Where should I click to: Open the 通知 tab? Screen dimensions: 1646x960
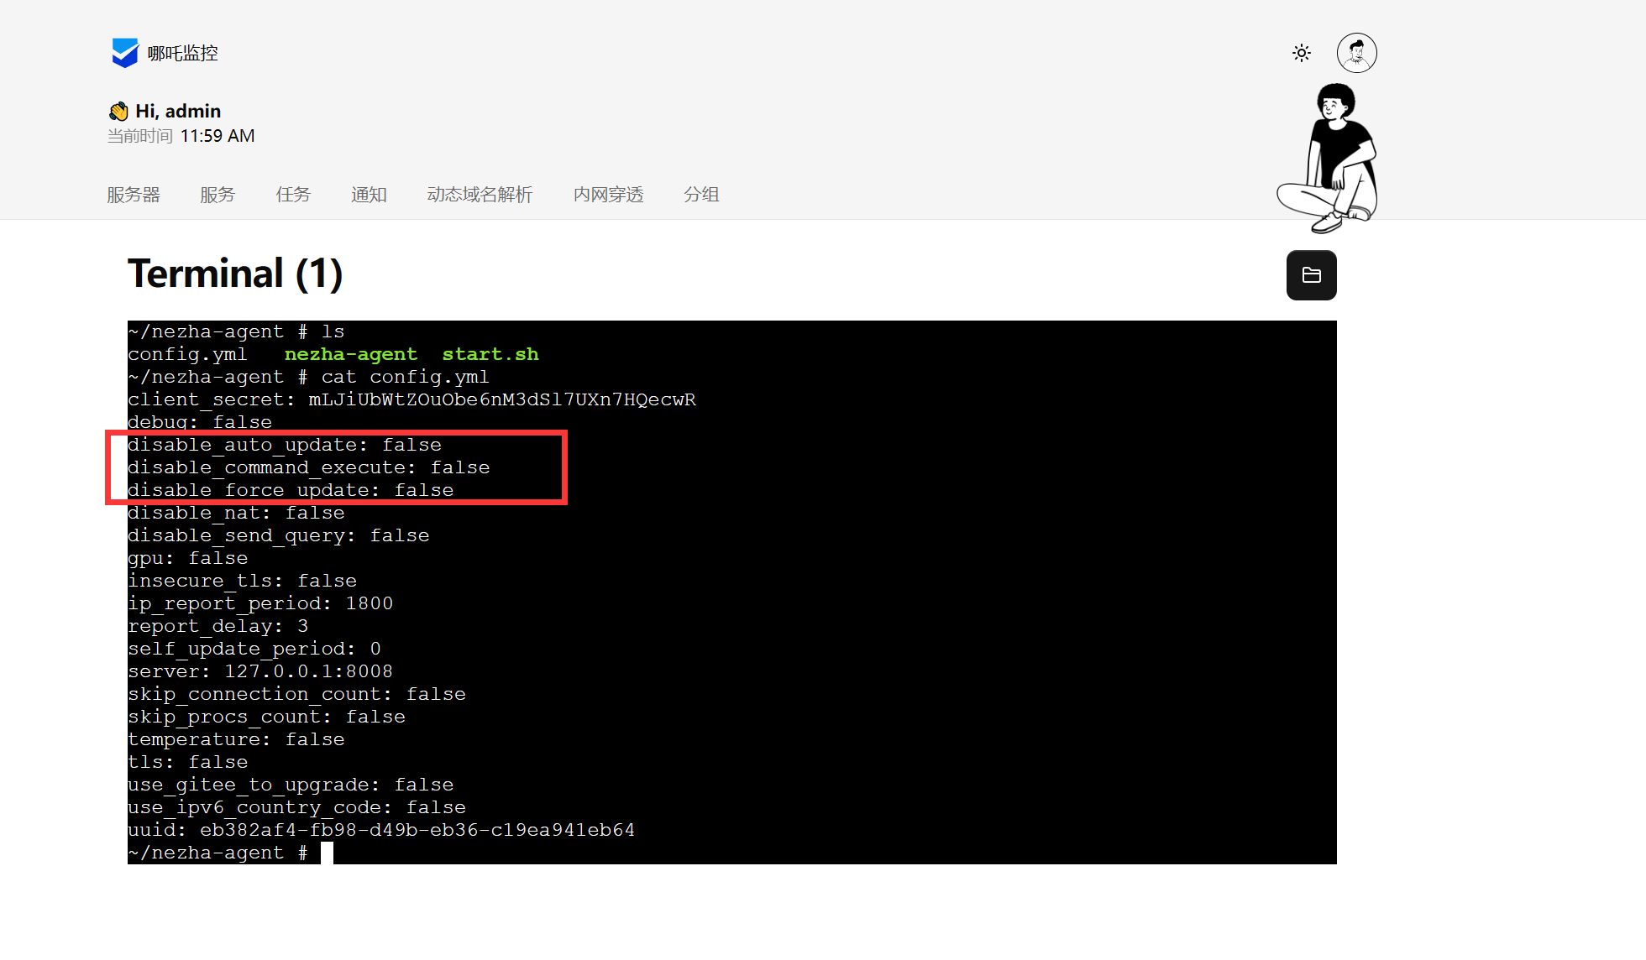[369, 195]
